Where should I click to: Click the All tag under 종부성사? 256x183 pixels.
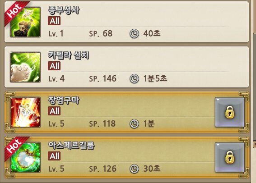(54, 21)
